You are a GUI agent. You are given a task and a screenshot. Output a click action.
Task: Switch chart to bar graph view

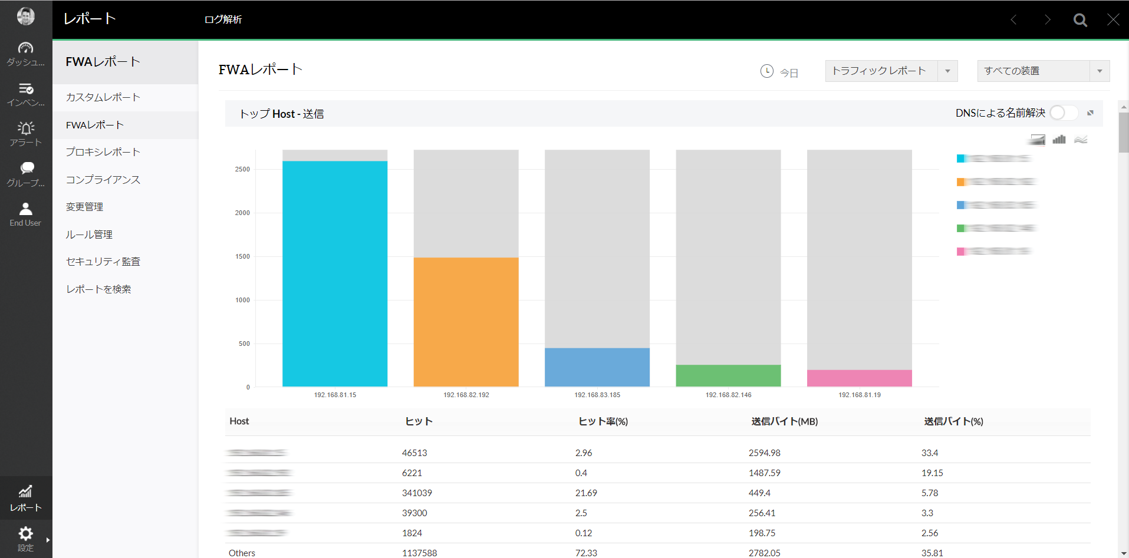pyautogui.click(x=1059, y=140)
